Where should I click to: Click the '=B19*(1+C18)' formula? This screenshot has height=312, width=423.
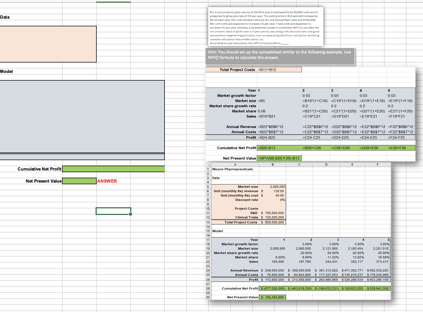point(315,101)
